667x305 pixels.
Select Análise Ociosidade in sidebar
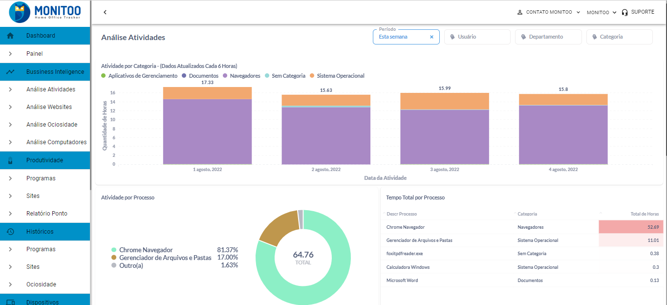52,125
